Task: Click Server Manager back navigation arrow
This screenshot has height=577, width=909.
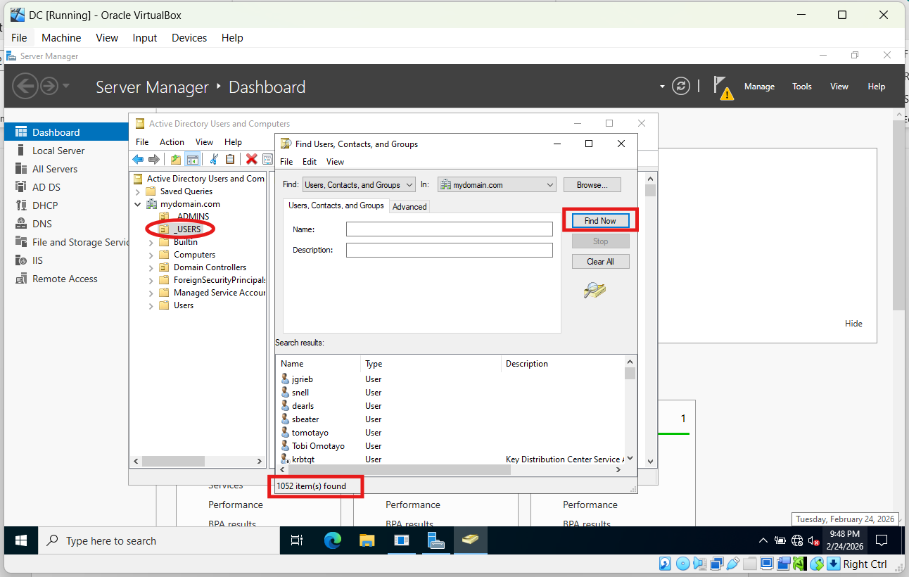Action: 26,87
